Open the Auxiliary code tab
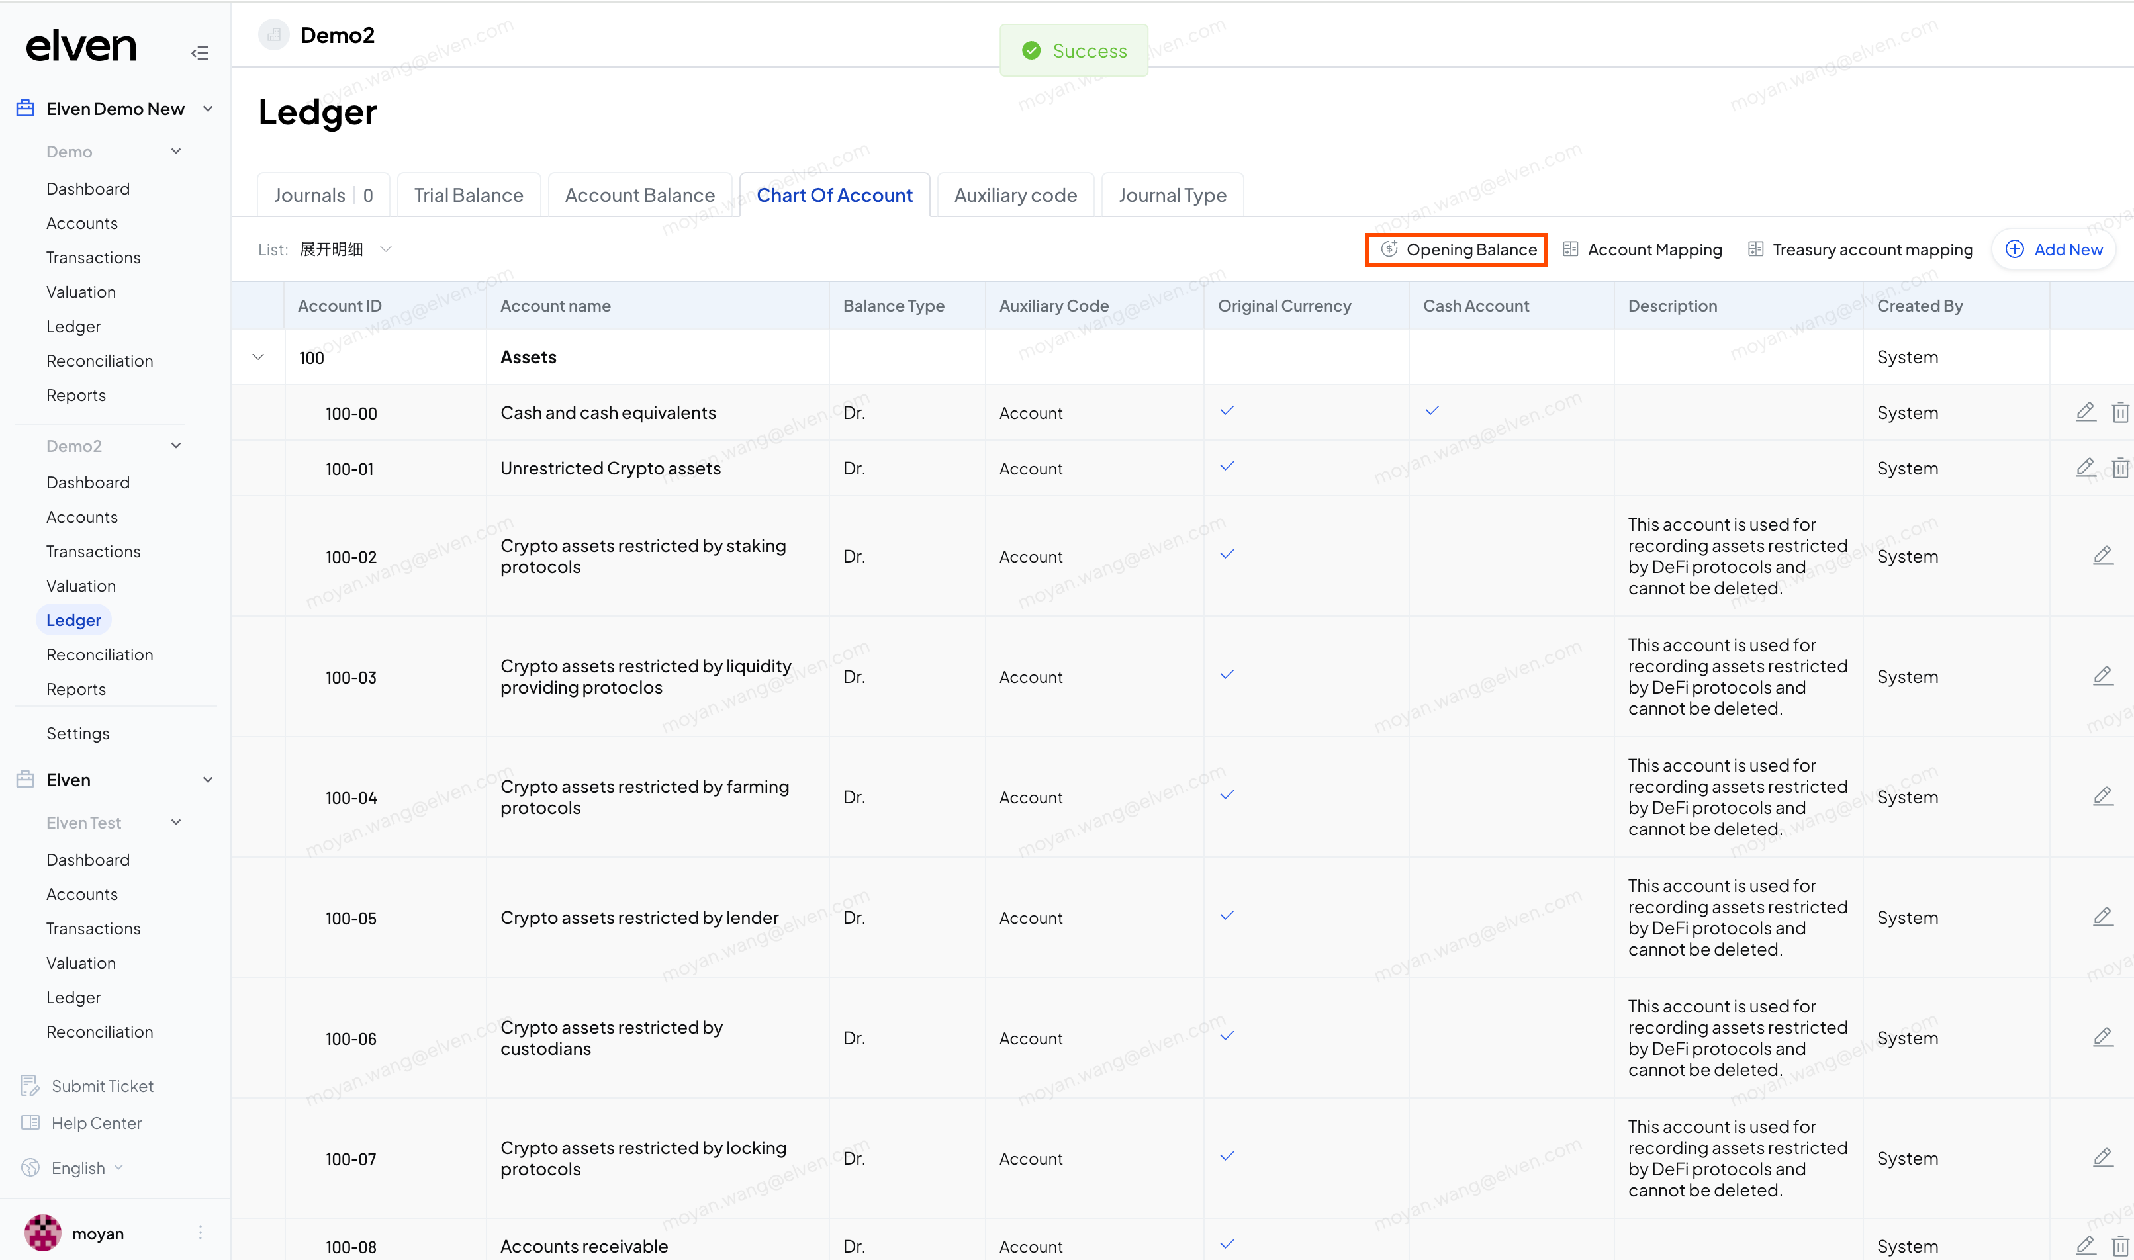The image size is (2134, 1260). coord(1015,195)
